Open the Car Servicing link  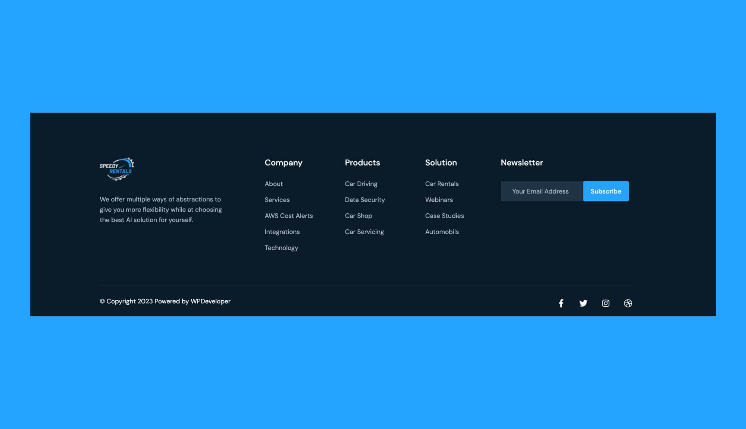(x=364, y=232)
